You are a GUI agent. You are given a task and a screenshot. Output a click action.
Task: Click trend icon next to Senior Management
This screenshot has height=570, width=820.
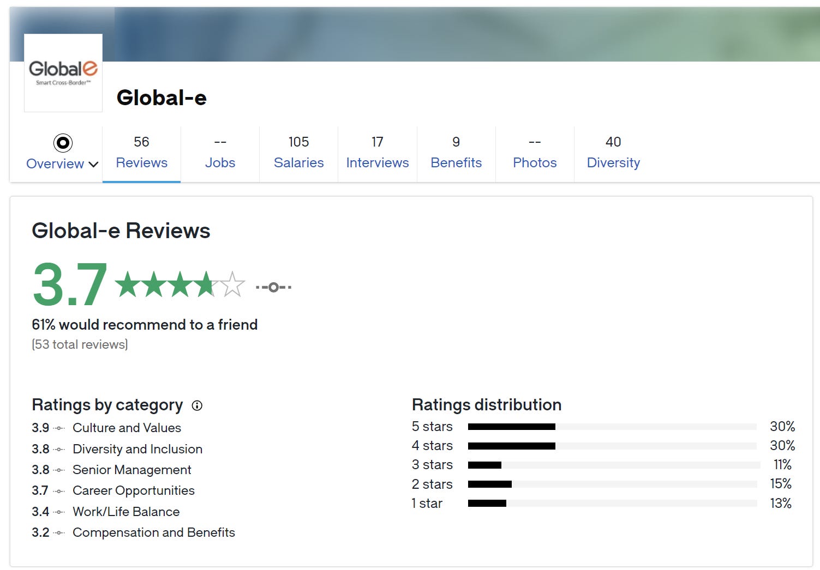pyautogui.click(x=59, y=470)
